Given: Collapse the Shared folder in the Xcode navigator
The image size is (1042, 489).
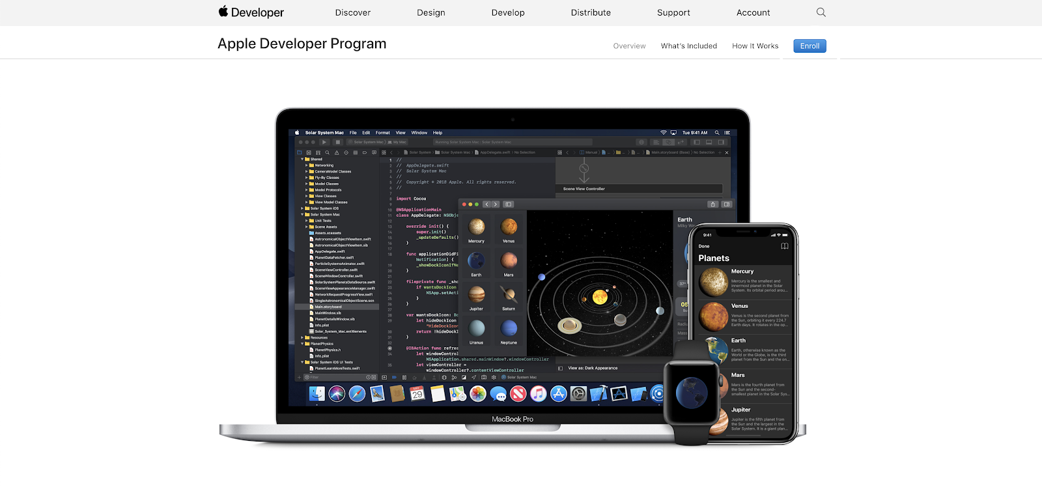Looking at the screenshot, I should [302, 159].
